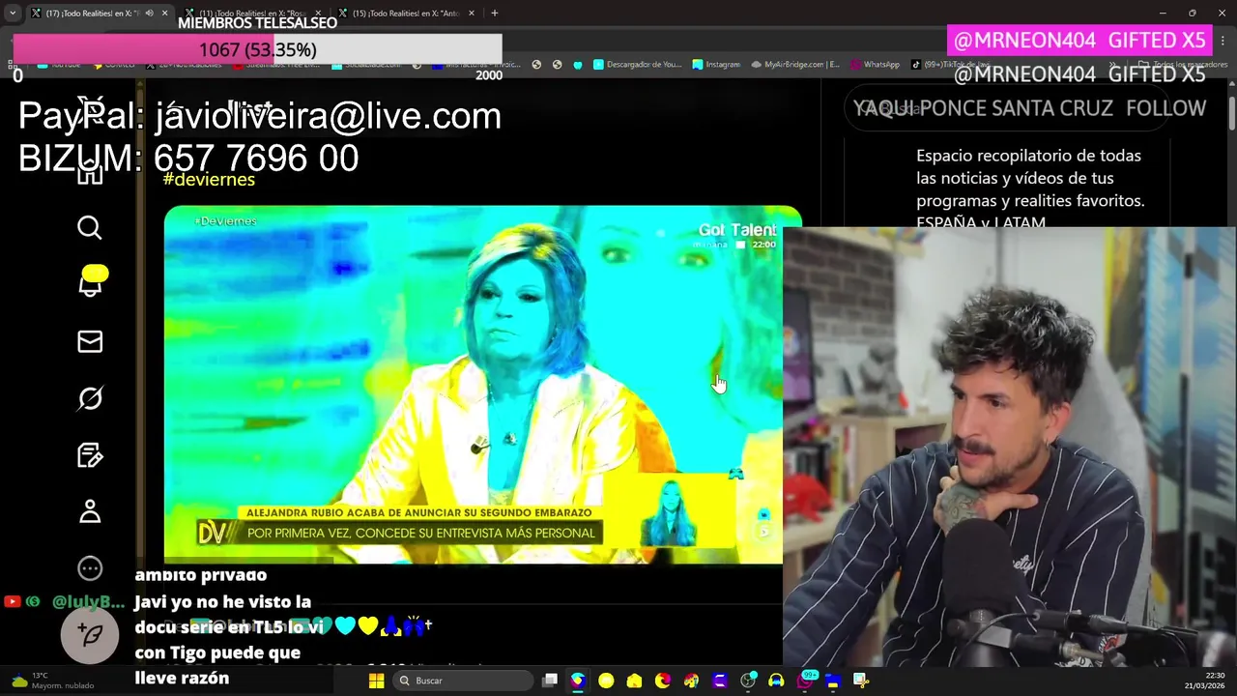The height and width of the screenshot is (696, 1237).
Task: Open the tab search dropdown arrow
Action: pos(12,14)
